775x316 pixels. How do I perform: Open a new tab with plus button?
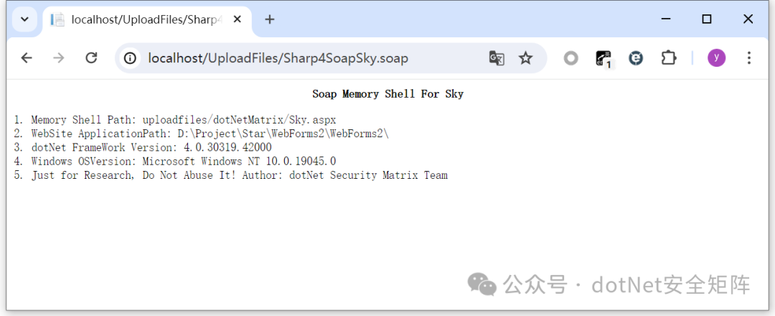pyautogui.click(x=270, y=19)
